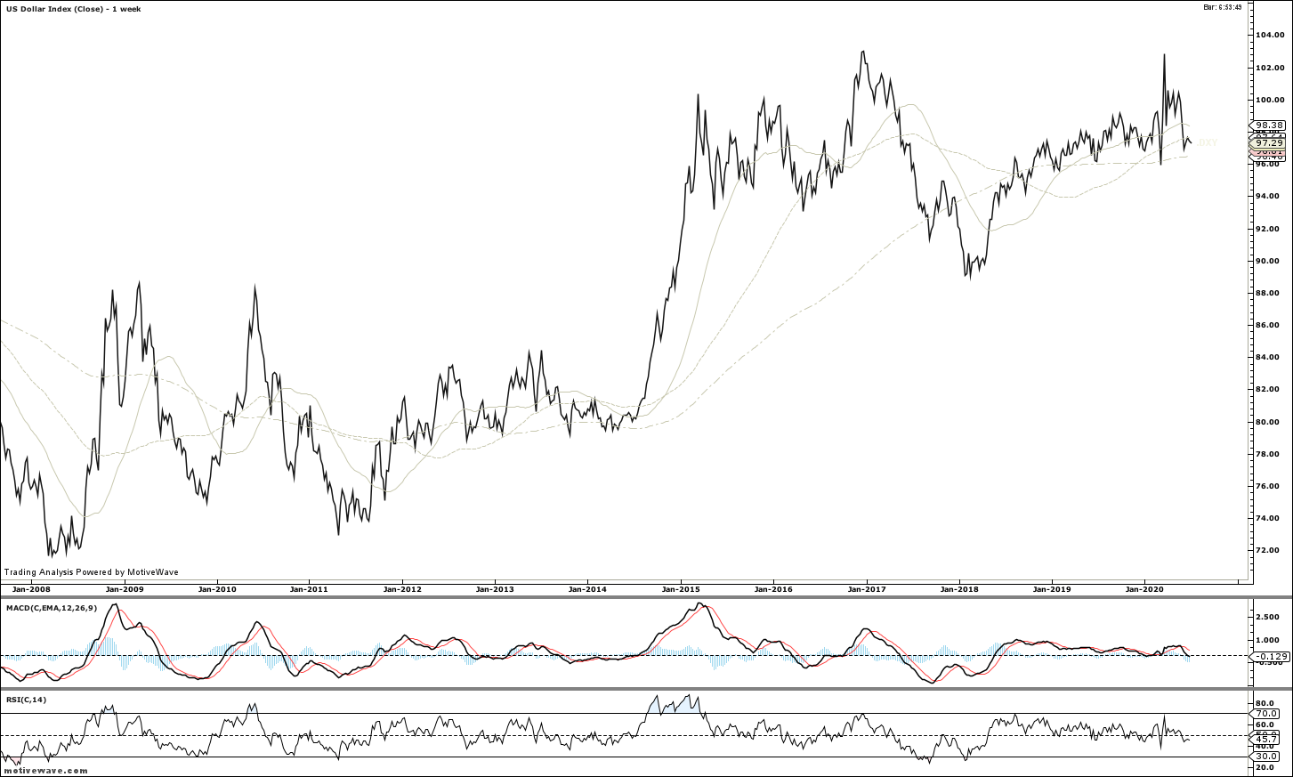Click the Trading Analysis Powered by MotiveWave text
Viewport: 1293px width, 777px height.
click(91, 572)
